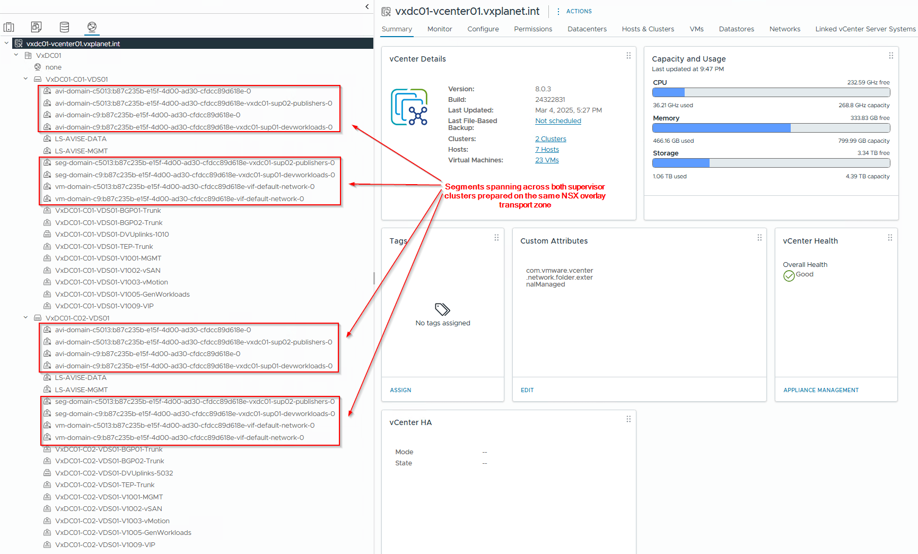Open the '23 VMs' link

(547, 160)
